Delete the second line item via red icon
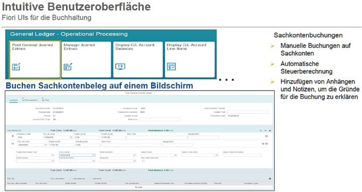 coord(267,144)
